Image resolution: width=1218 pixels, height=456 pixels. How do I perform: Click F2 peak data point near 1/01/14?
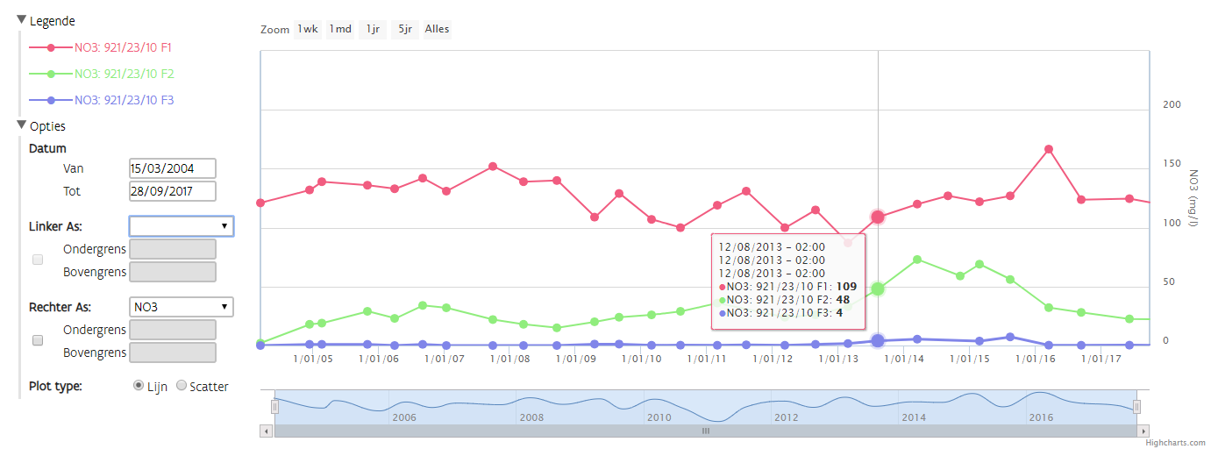(x=916, y=260)
